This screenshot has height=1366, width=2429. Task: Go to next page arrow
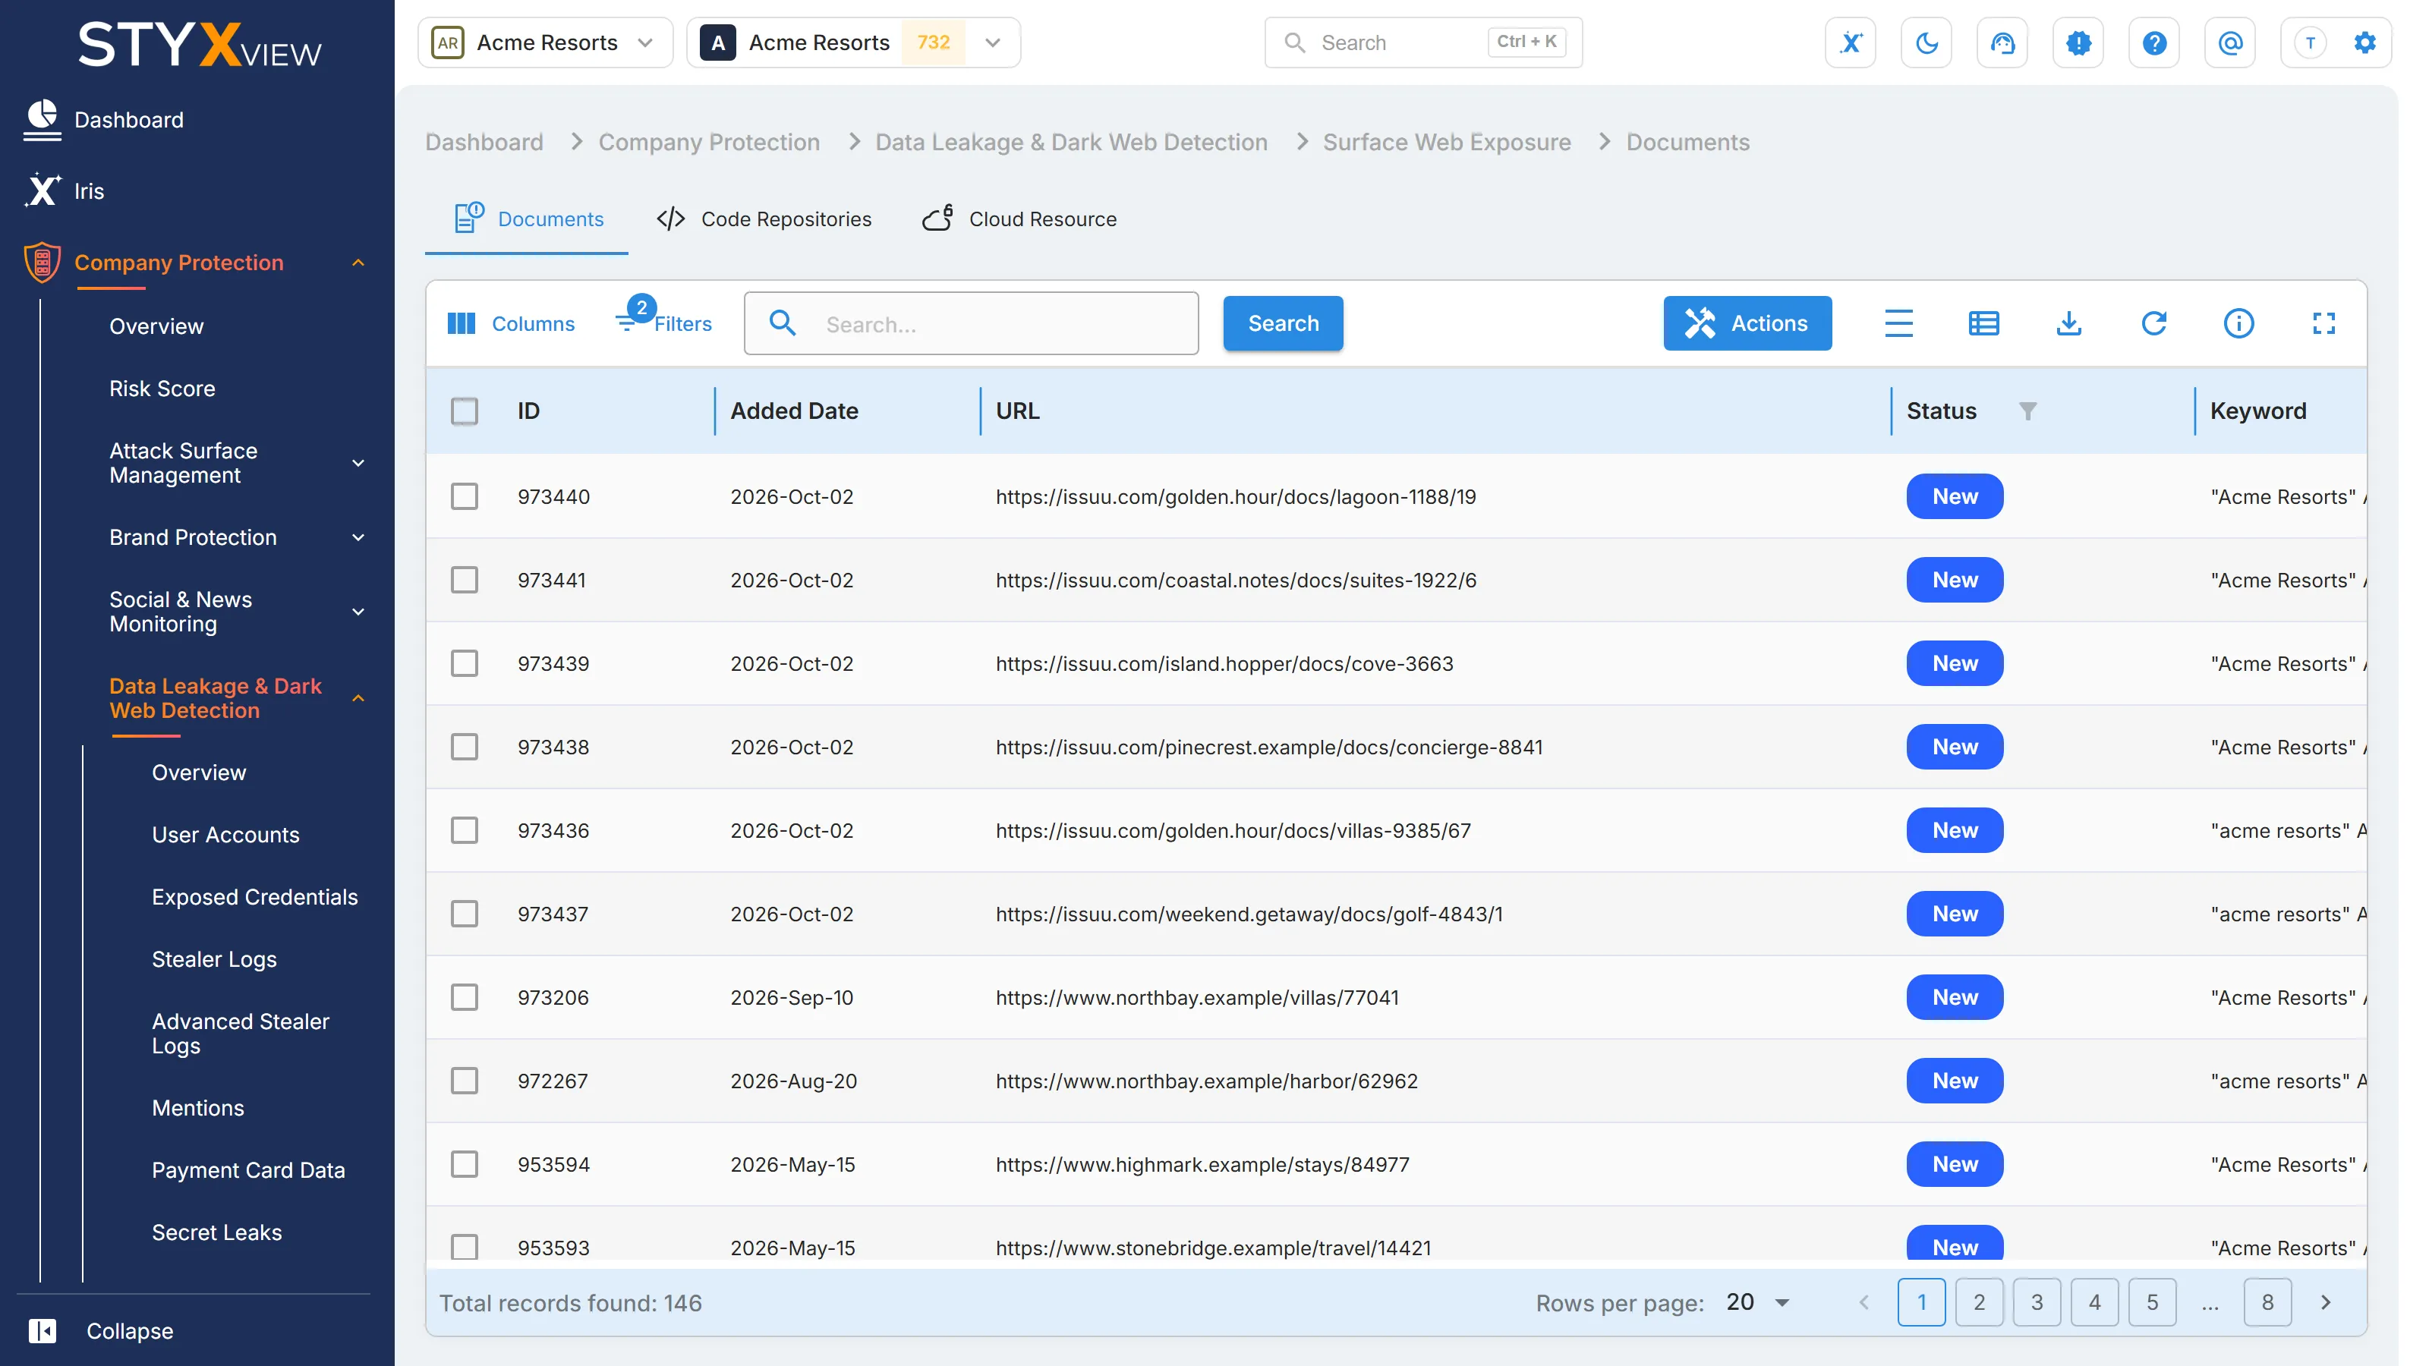coord(2325,1302)
